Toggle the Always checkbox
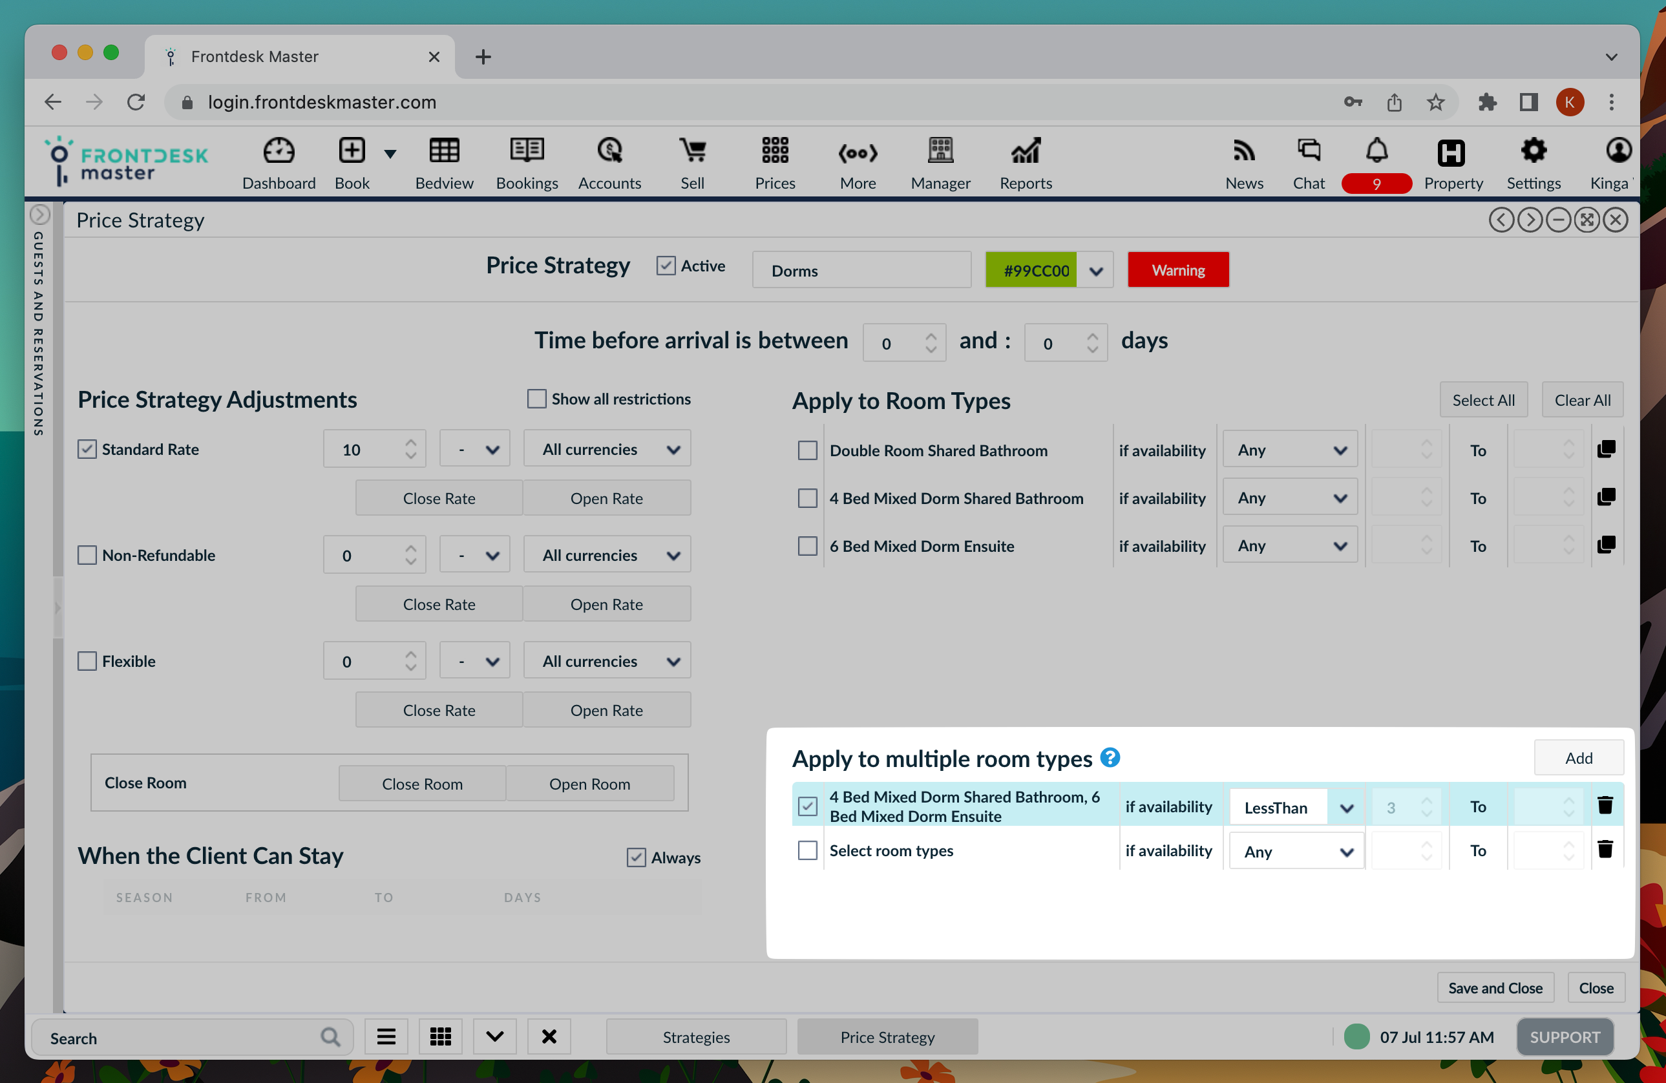Screen dimensions: 1666x1083 pyautogui.click(x=636, y=857)
